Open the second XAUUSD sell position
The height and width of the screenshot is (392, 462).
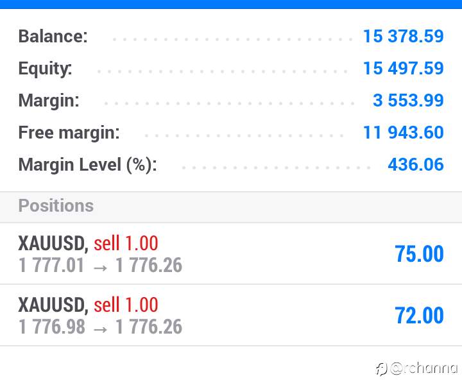[x=231, y=316]
